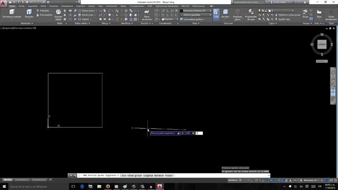Click the Separar tool
This screenshot has height=190, width=338.
click(x=84, y=19)
